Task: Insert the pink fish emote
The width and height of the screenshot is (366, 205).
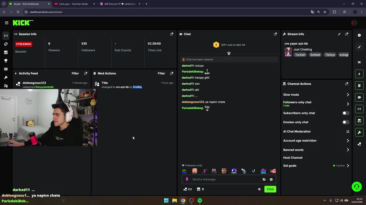Action: (x=273, y=171)
